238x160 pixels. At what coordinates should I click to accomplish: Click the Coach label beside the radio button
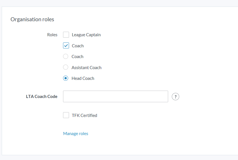pyautogui.click(x=77, y=56)
